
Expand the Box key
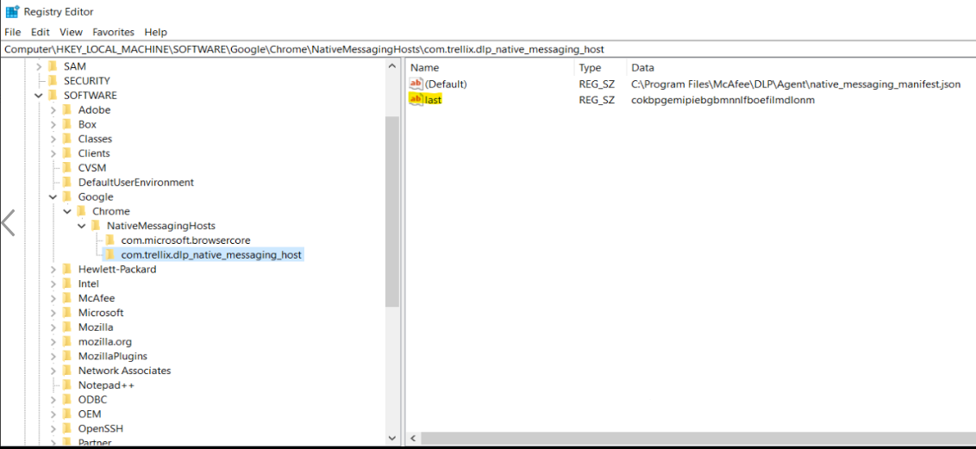pos(53,124)
